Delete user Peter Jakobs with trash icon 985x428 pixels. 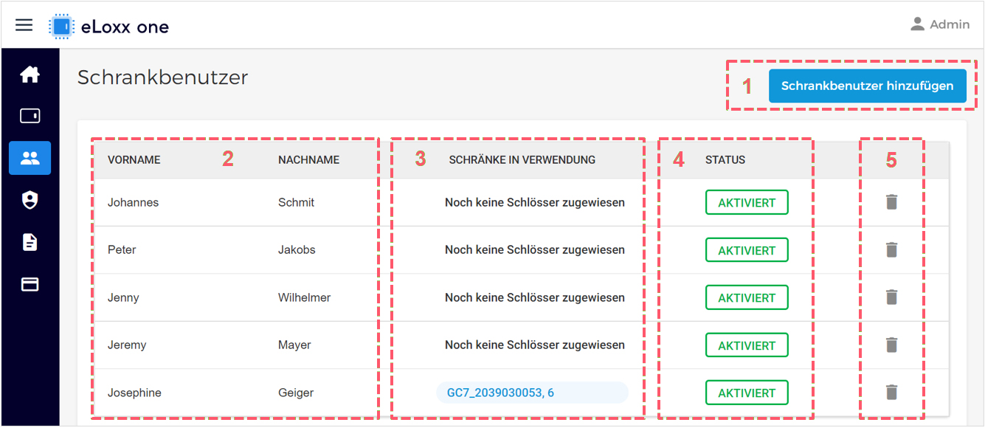892,249
